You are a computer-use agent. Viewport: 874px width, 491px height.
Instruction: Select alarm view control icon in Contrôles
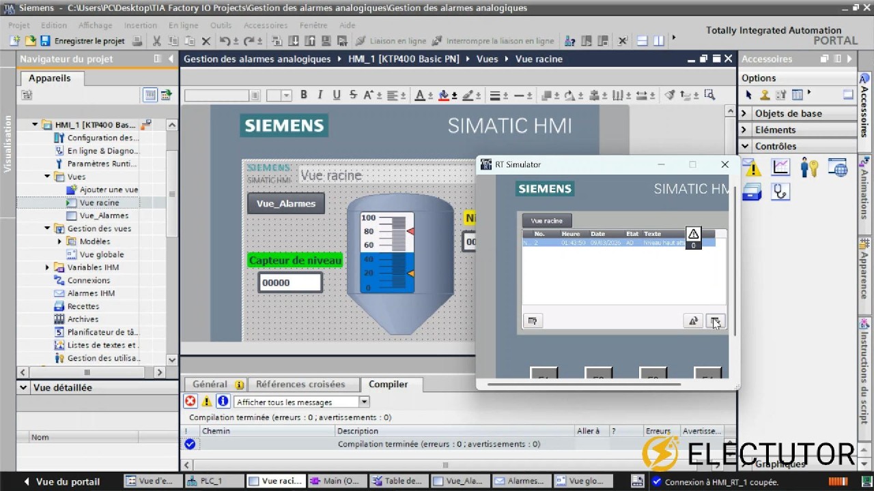click(752, 167)
